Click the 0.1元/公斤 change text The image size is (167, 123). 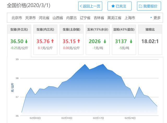pos(45,48)
